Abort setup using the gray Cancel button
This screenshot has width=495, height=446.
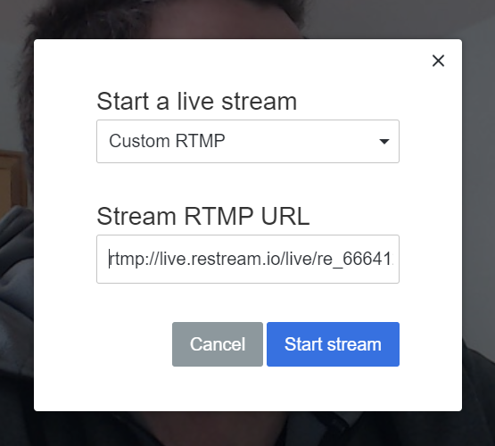pyautogui.click(x=218, y=344)
